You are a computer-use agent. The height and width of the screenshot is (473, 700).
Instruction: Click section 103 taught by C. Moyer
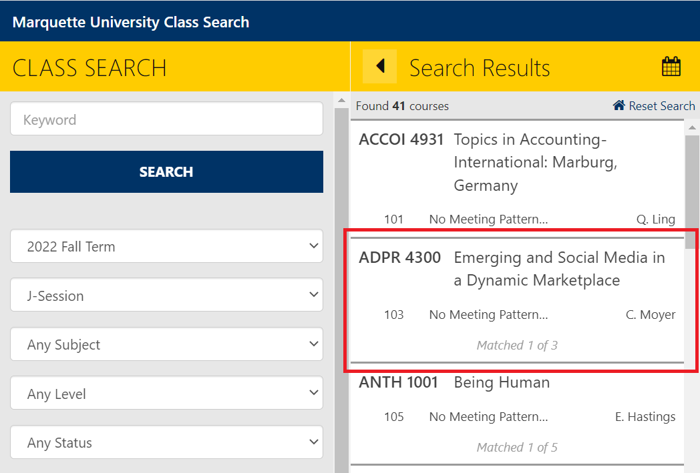516,315
